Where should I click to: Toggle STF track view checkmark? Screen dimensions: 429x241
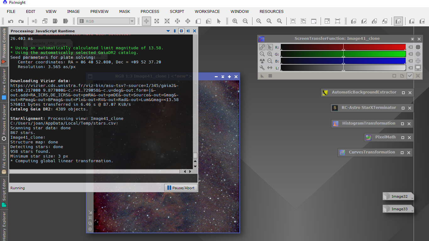(x=410, y=76)
